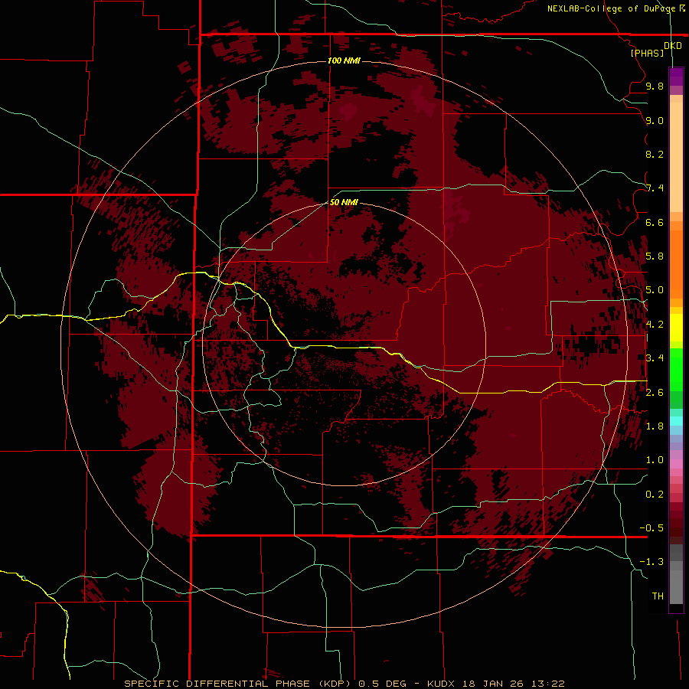Click the [PHAS] units label
The width and height of the screenshot is (689, 689).
coord(647,53)
